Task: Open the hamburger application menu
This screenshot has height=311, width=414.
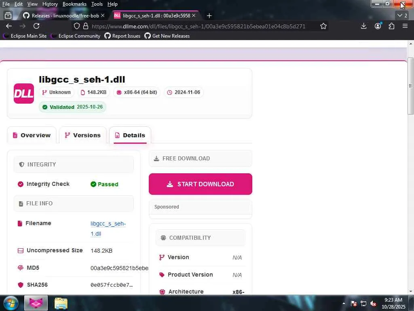Action: point(405,26)
